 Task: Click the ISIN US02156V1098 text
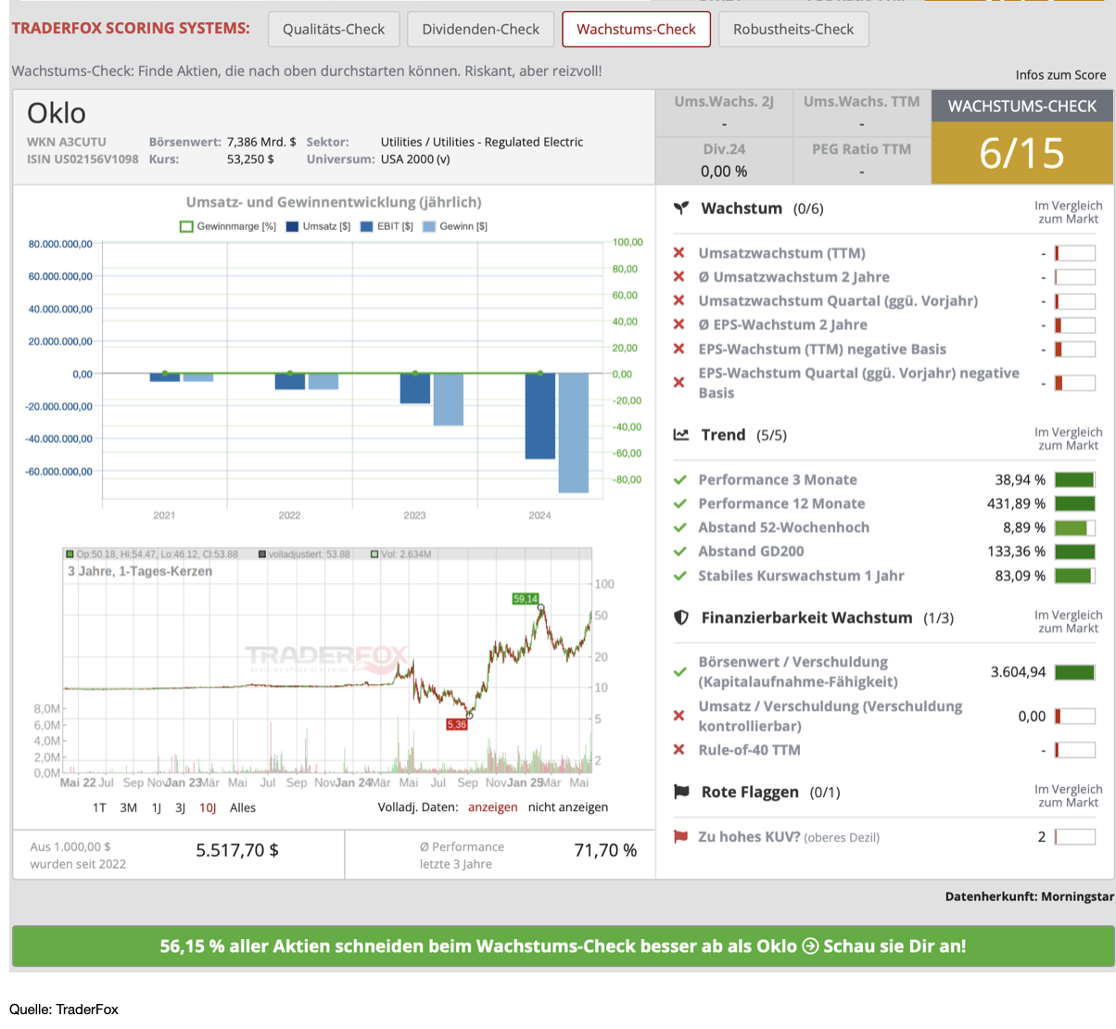pyautogui.click(x=82, y=159)
